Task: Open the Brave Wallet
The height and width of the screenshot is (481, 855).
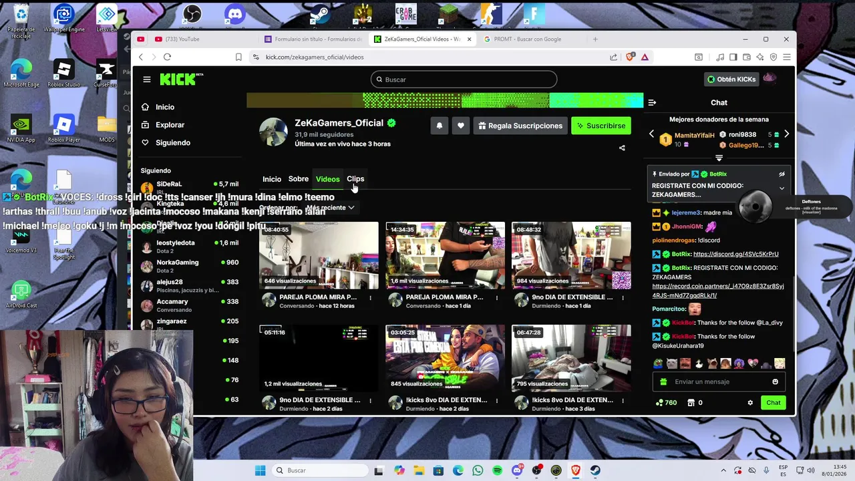Action: 747,57
